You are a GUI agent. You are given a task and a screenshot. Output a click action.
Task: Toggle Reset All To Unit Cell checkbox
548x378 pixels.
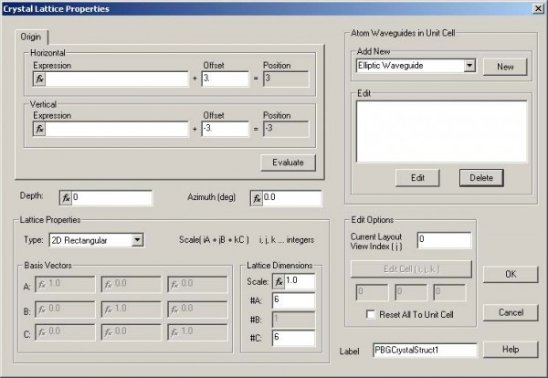368,314
